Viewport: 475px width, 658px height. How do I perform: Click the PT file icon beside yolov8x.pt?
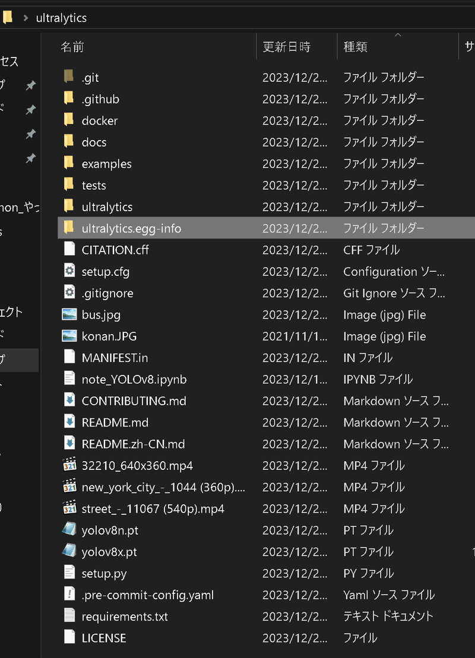(x=69, y=551)
